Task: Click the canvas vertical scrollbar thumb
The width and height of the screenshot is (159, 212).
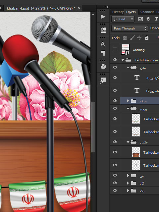Action: pos(93,127)
